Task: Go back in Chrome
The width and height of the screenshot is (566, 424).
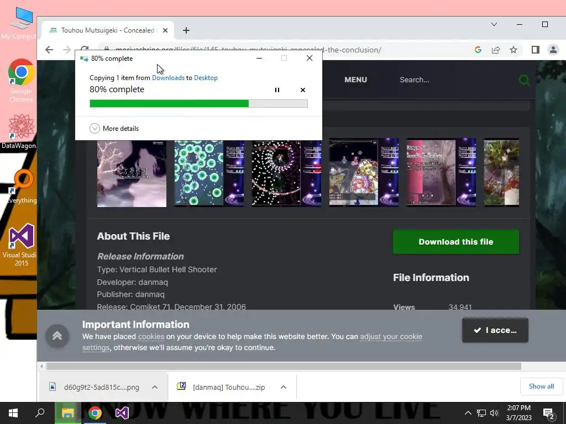Action: (x=49, y=50)
